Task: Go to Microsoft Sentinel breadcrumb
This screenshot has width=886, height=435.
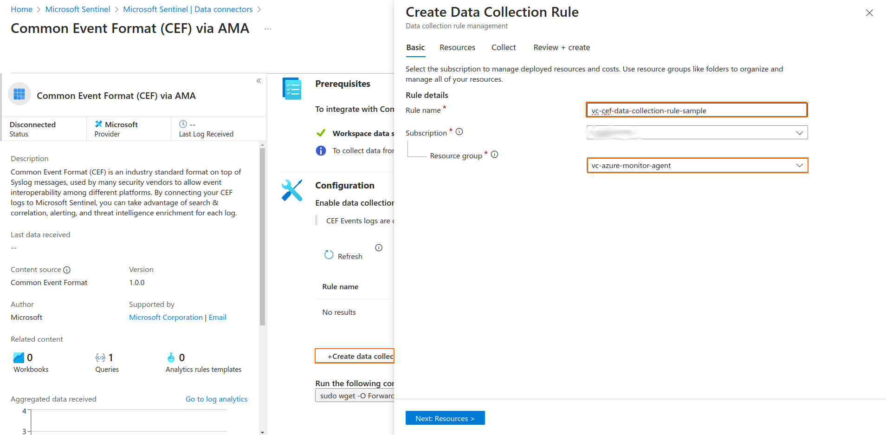Action: [78, 9]
